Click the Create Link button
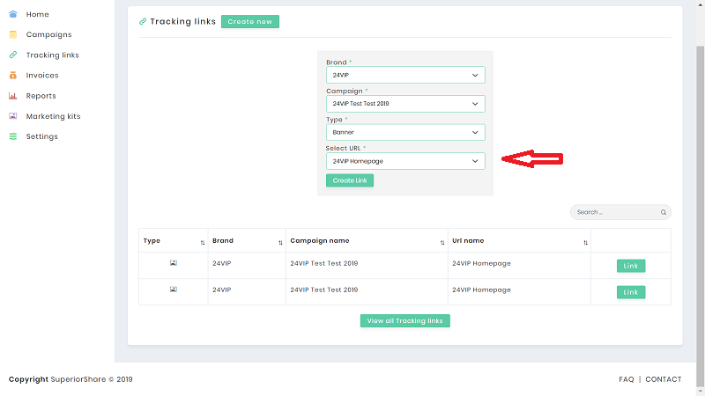 pyautogui.click(x=350, y=180)
